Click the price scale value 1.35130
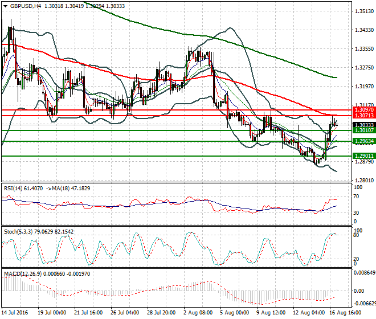376x319 pixels. [364, 11]
